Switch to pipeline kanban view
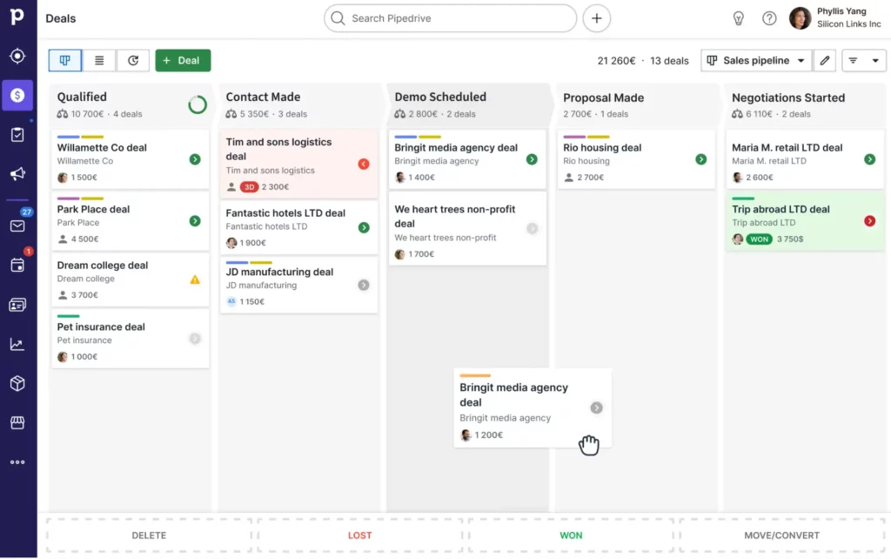The width and height of the screenshot is (891, 559). [x=64, y=60]
